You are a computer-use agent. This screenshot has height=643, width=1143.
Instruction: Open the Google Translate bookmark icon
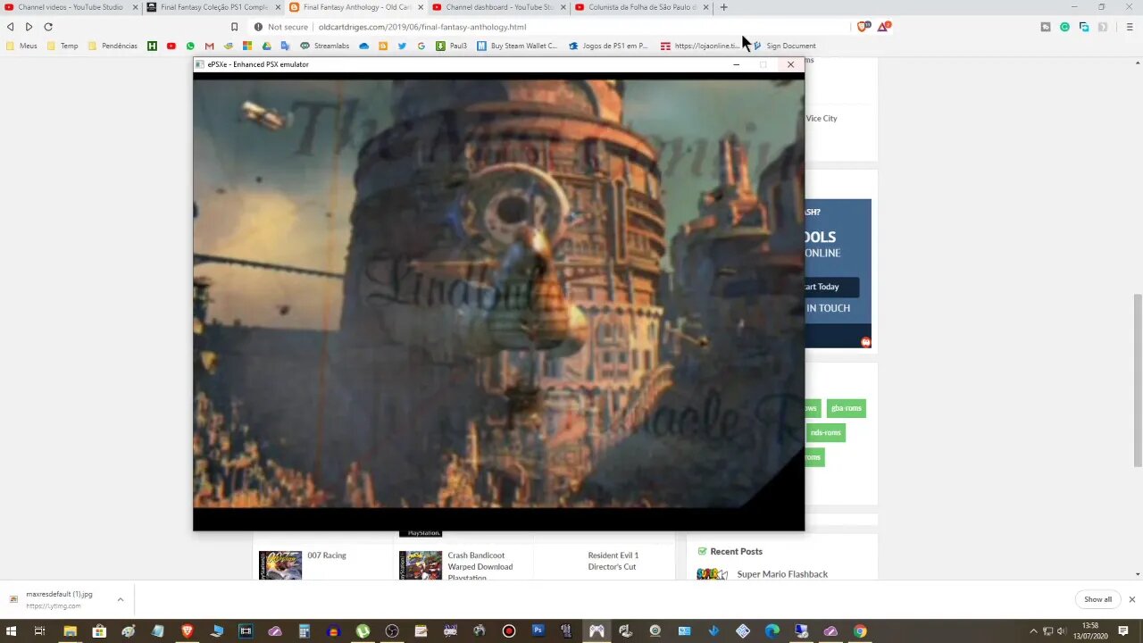(x=286, y=46)
